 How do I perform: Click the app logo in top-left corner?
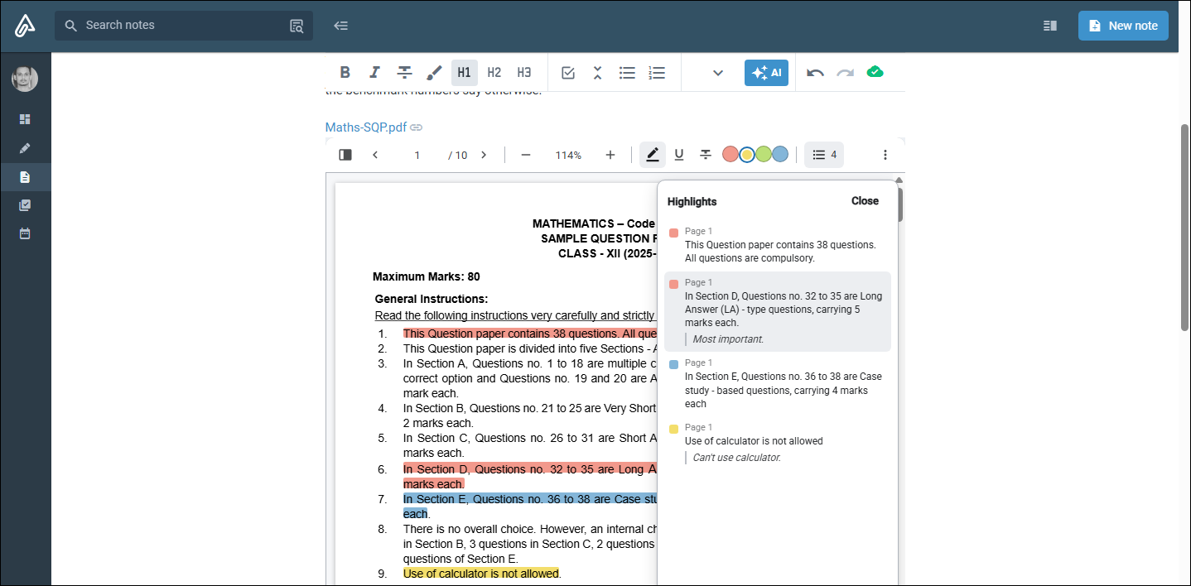[25, 26]
